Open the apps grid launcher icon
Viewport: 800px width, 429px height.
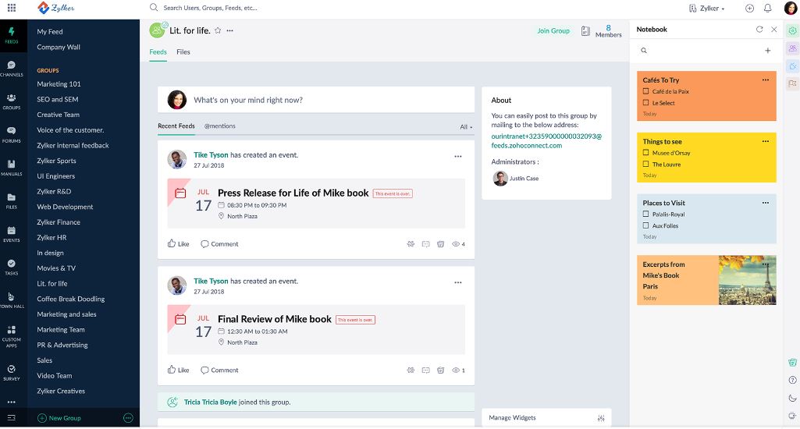[11, 8]
